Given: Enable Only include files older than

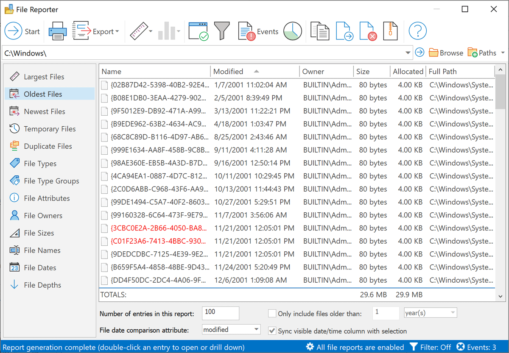Looking at the screenshot, I should point(272,314).
